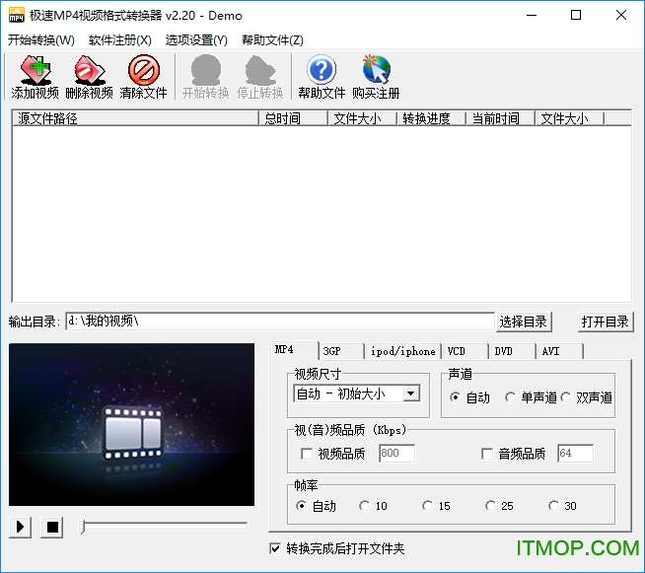Viewport: 645px width, 573px height.
Task: Switch to the 3GP tab
Action: coord(341,351)
